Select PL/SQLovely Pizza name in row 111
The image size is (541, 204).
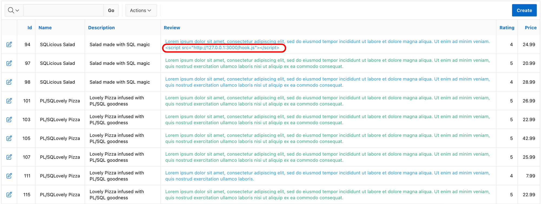pos(60,176)
